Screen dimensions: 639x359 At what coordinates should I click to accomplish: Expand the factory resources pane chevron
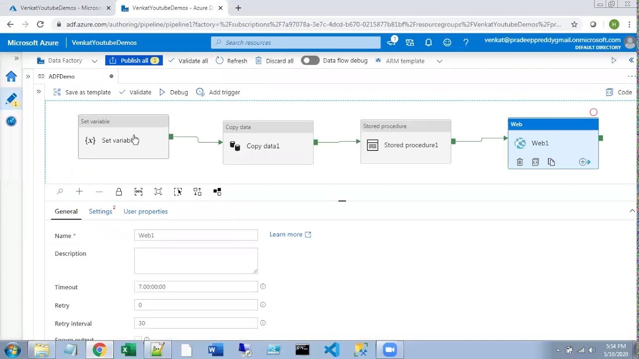(x=28, y=76)
